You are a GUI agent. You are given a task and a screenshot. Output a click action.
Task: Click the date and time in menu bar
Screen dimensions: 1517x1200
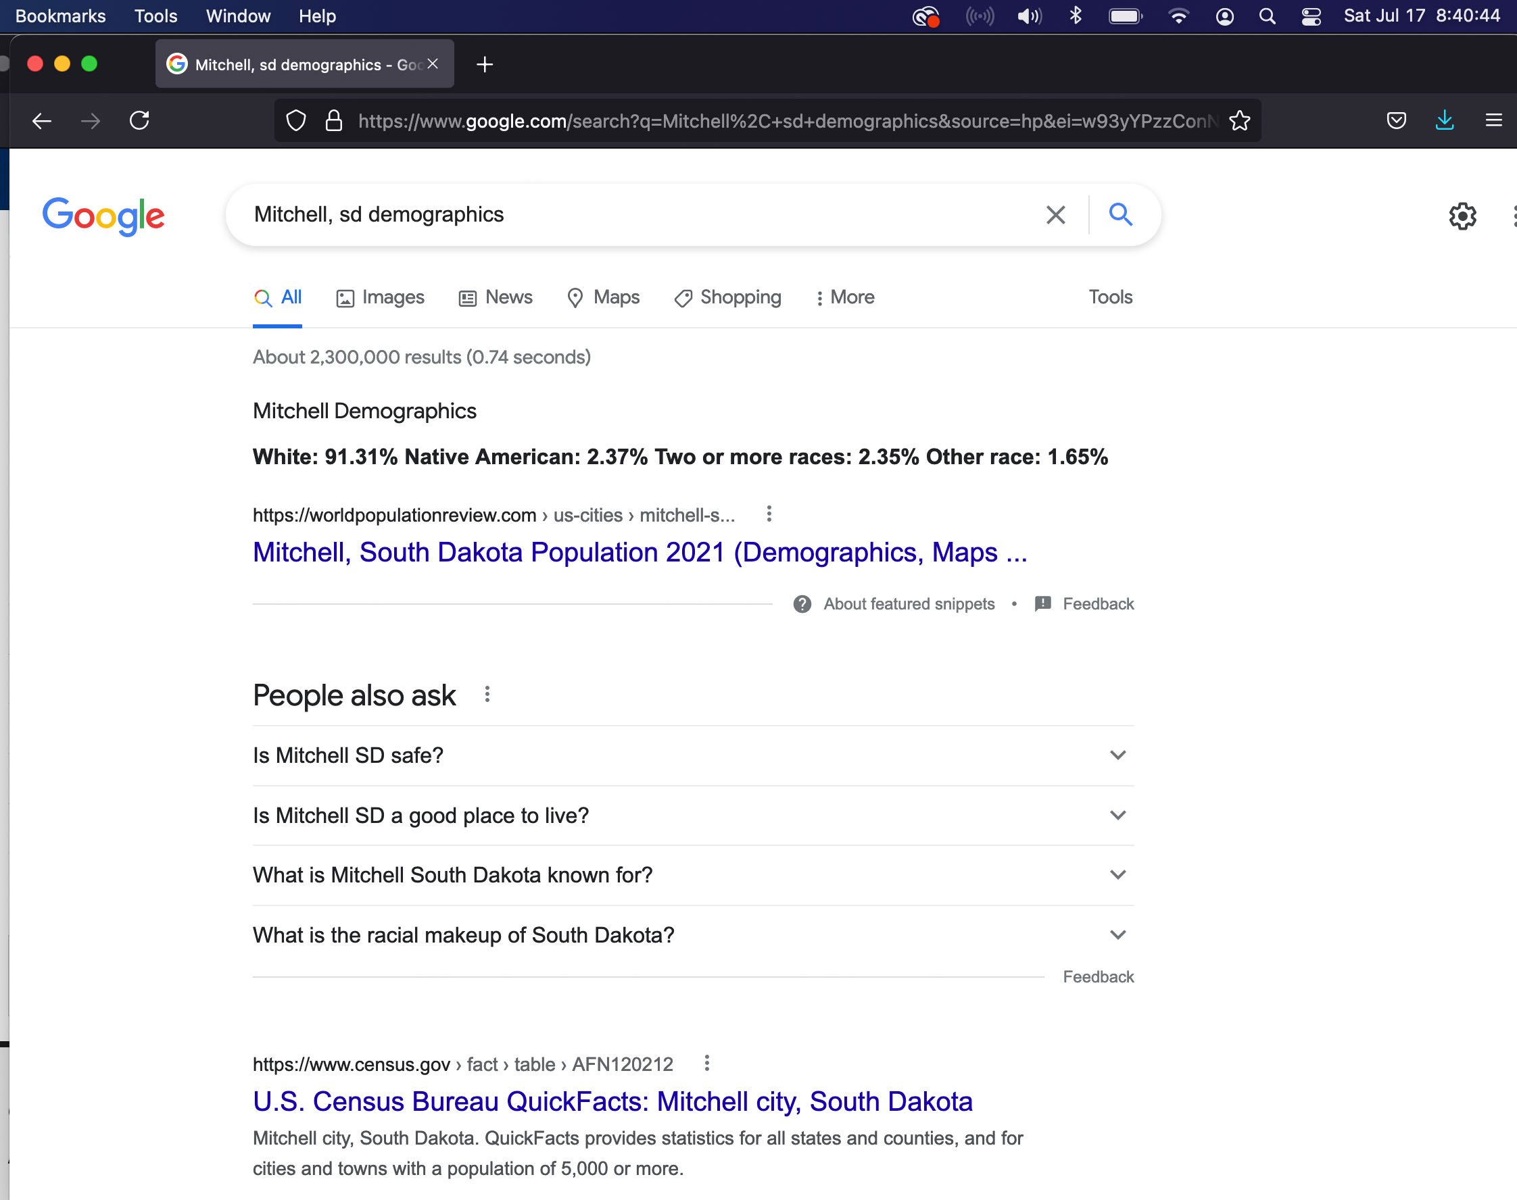click(x=1422, y=16)
